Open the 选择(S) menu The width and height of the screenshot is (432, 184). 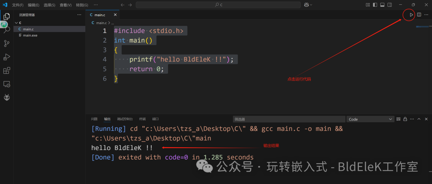[x=49, y=5]
